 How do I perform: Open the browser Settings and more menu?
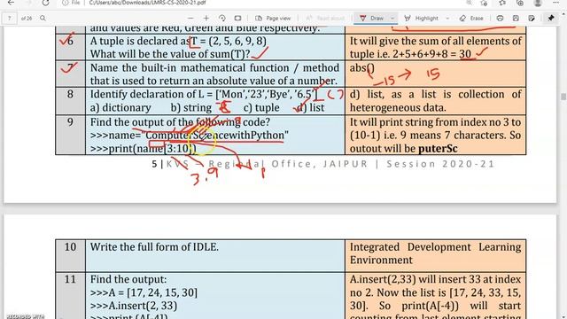point(556,3)
